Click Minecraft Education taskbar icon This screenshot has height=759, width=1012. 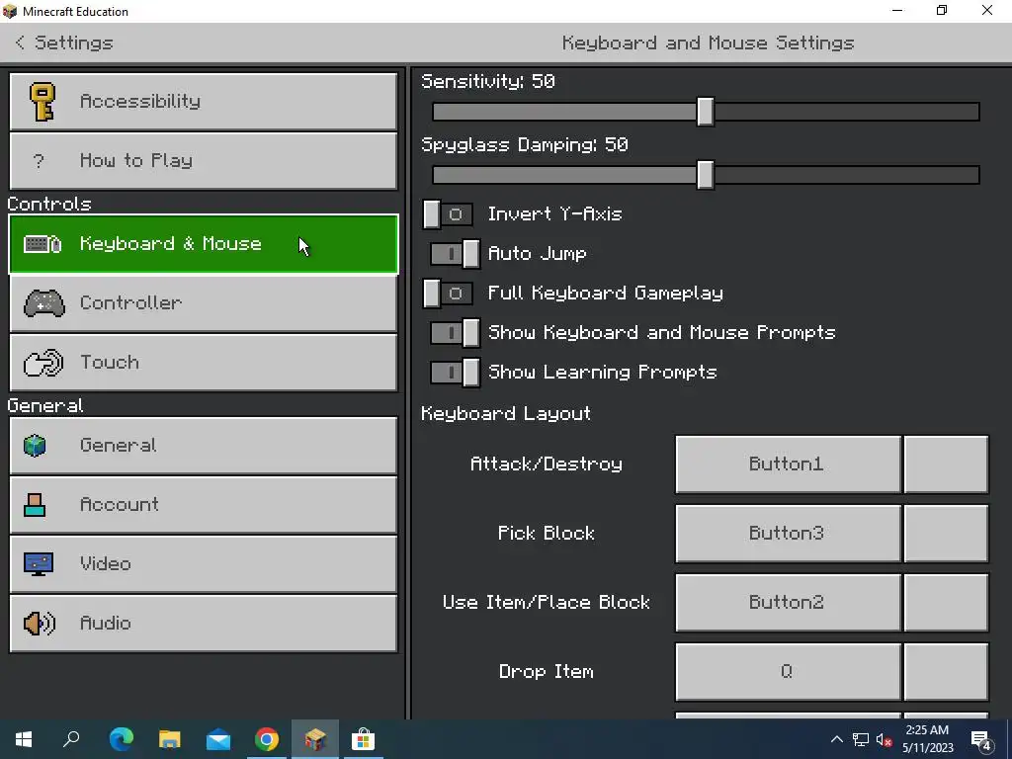click(x=315, y=739)
